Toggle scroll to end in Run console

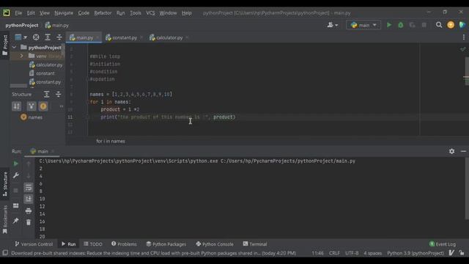pyautogui.click(x=29, y=199)
